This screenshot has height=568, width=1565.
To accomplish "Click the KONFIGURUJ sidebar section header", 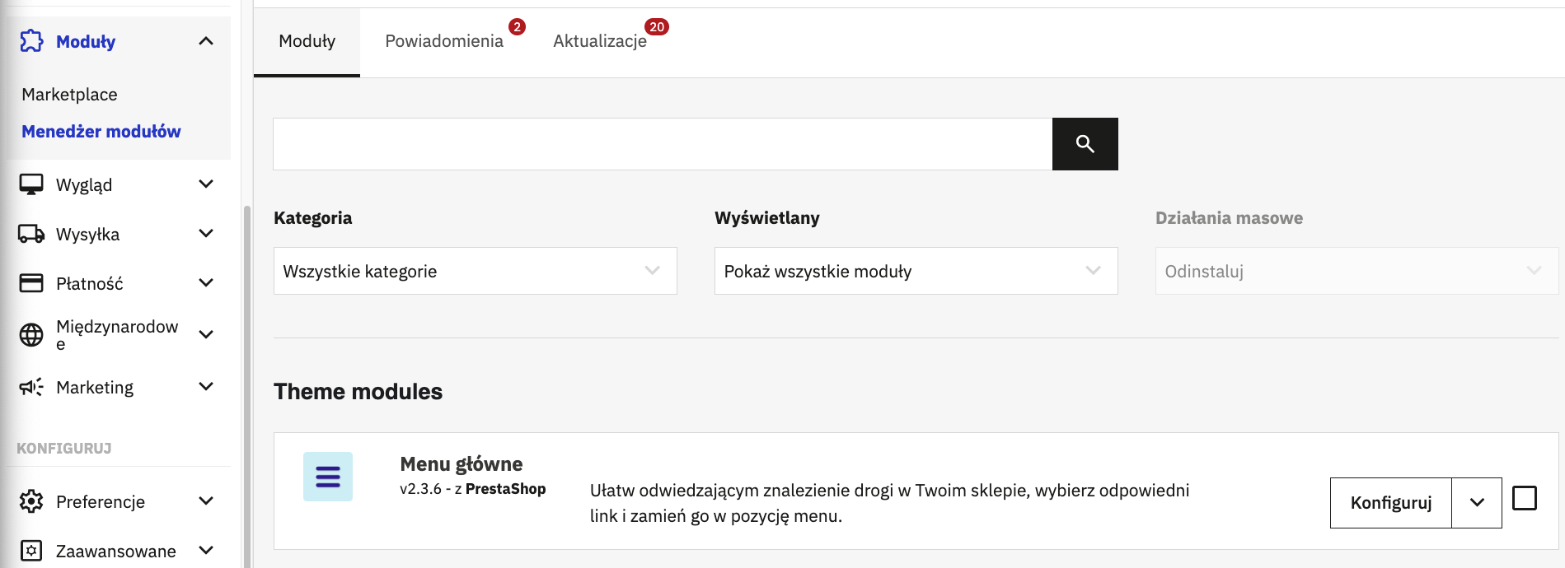I will click(64, 449).
